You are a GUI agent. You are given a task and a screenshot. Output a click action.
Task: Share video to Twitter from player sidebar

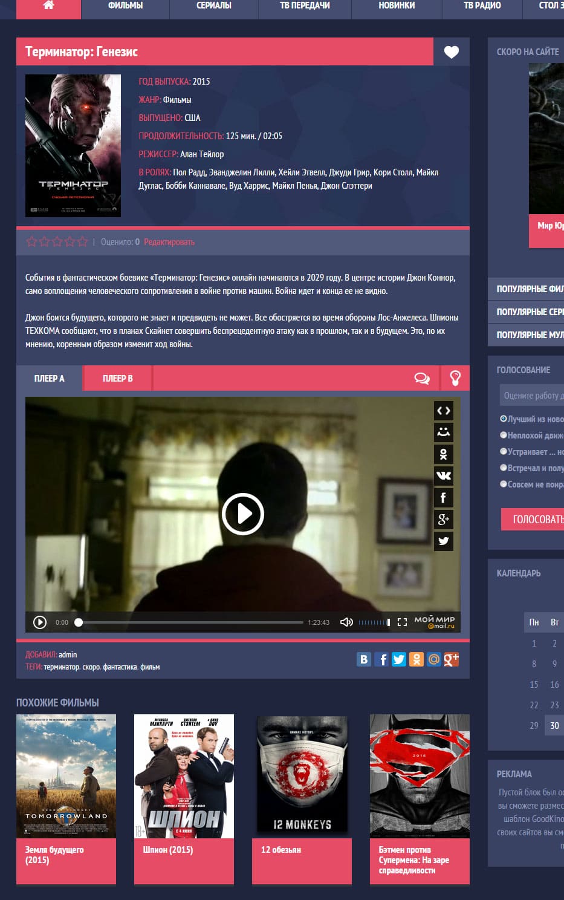click(x=444, y=541)
